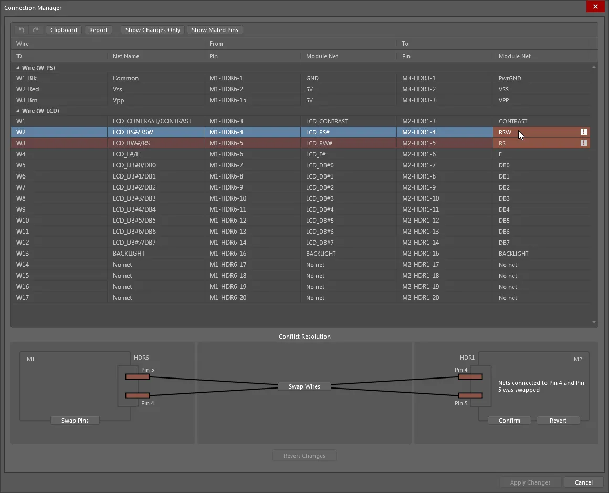
Task: Click the LCD_DB#7 module net cell
Action: tap(349, 243)
